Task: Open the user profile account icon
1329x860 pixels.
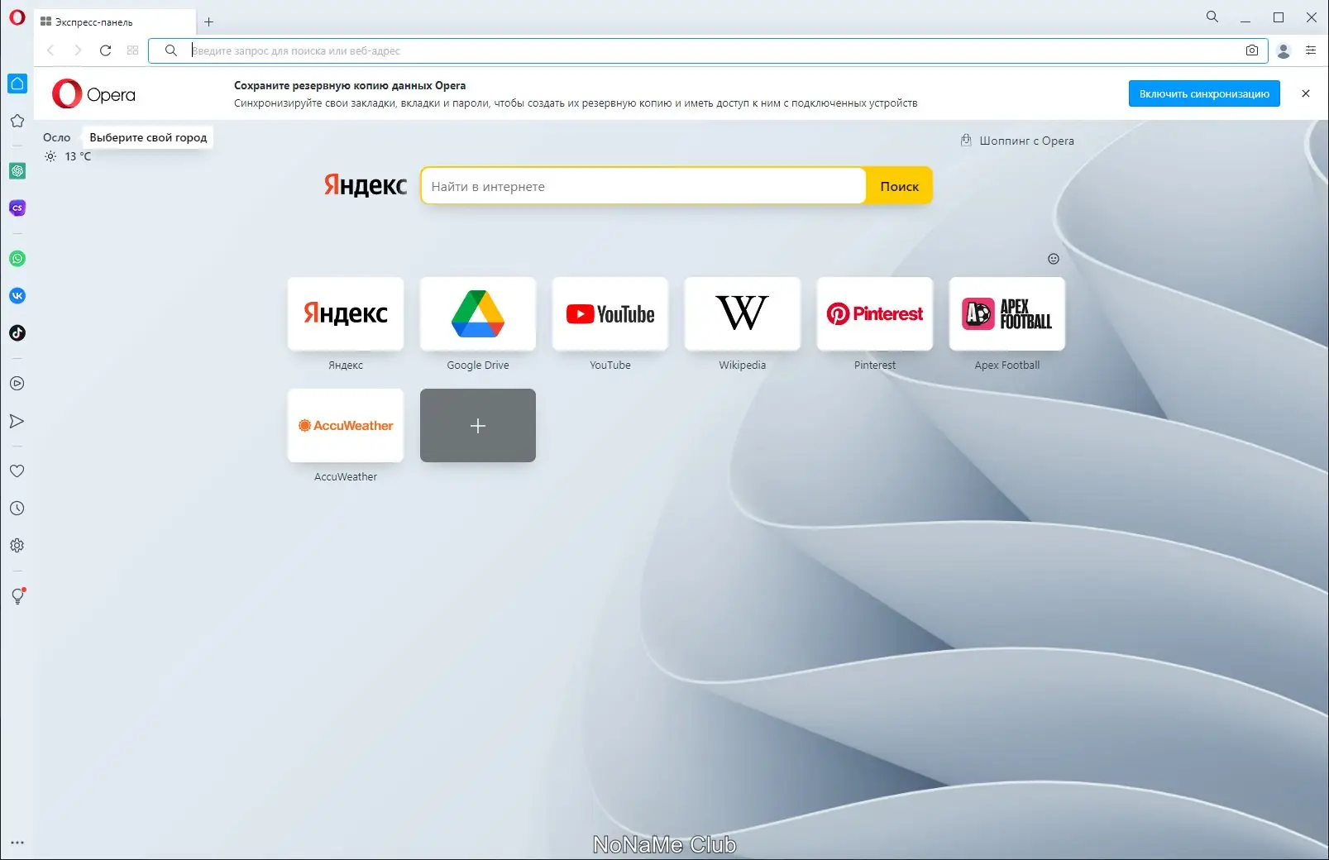Action: click(1284, 51)
